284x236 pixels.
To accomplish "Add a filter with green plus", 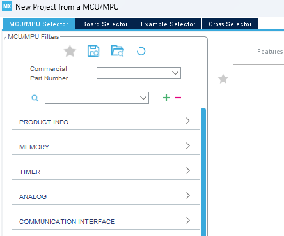I will pos(166,98).
